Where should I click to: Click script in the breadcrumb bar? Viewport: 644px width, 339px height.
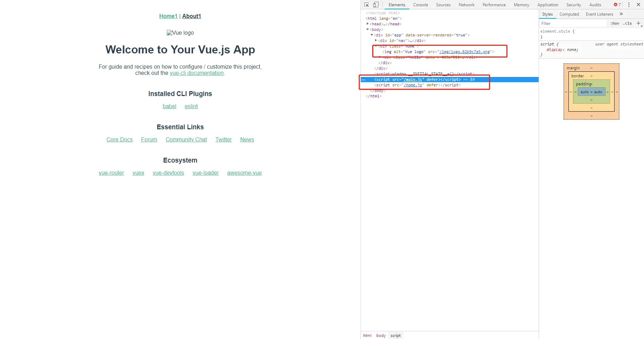[x=395, y=336]
